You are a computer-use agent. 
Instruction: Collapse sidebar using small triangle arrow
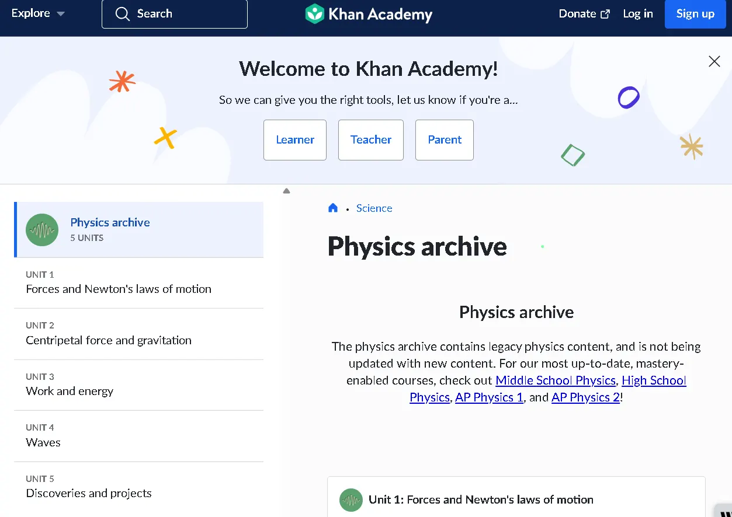pyautogui.click(x=286, y=191)
